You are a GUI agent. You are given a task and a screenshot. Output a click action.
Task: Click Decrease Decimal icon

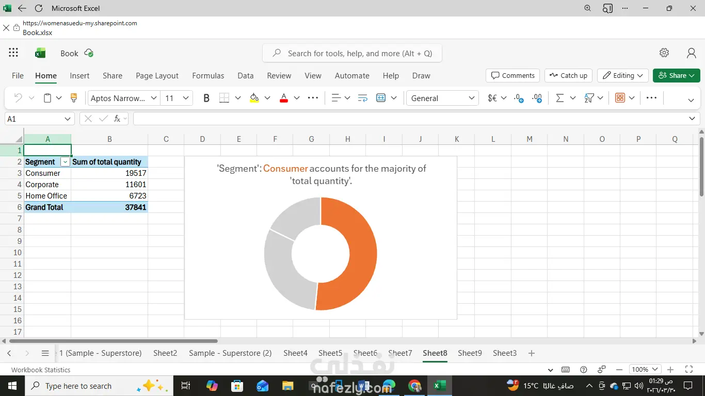click(x=519, y=98)
